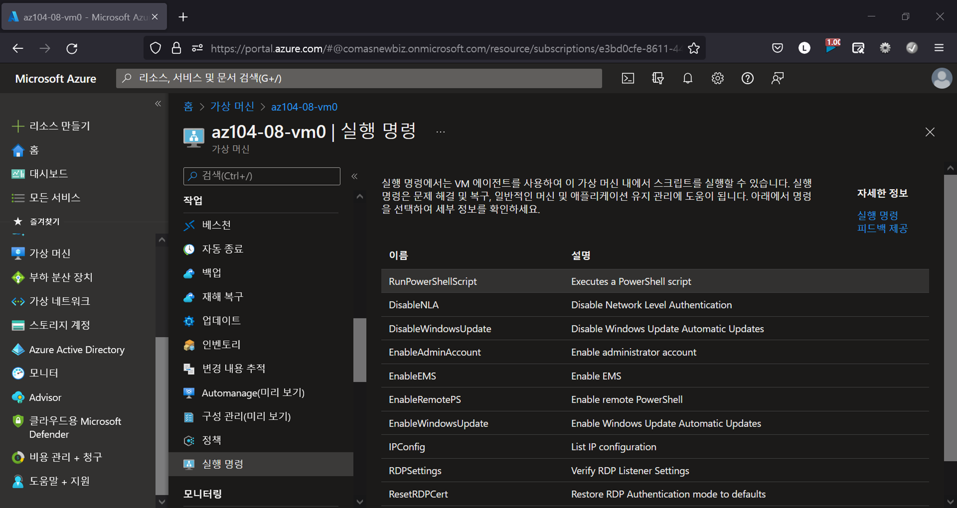
Task: Click 리소스 만들기 plus icon
Action: coord(18,126)
